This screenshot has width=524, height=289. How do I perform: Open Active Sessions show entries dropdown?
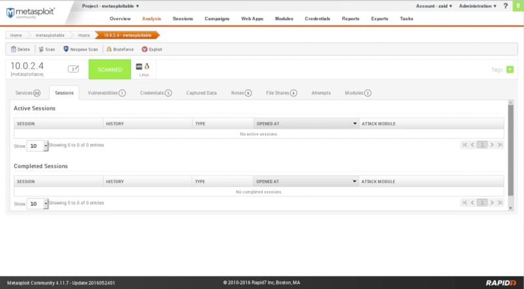click(x=37, y=146)
